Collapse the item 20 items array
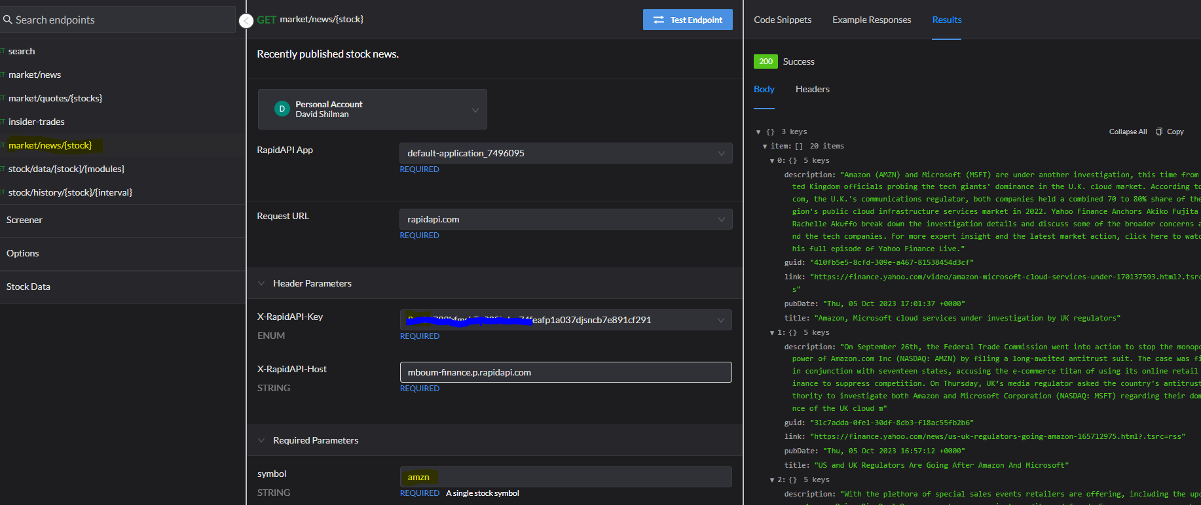1201x505 pixels. pyautogui.click(x=765, y=147)
